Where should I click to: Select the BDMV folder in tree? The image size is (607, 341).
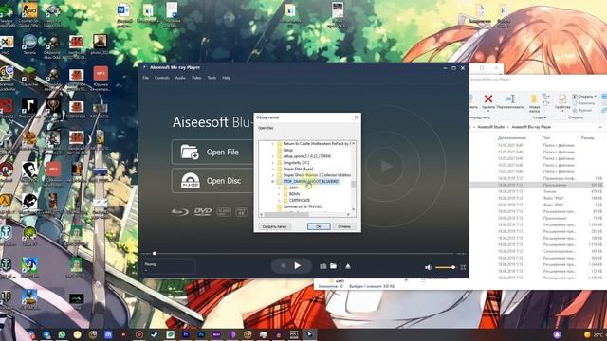click(x=294, y=194)
